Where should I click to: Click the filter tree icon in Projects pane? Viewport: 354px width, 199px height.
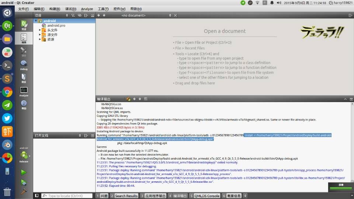(73, 15)
